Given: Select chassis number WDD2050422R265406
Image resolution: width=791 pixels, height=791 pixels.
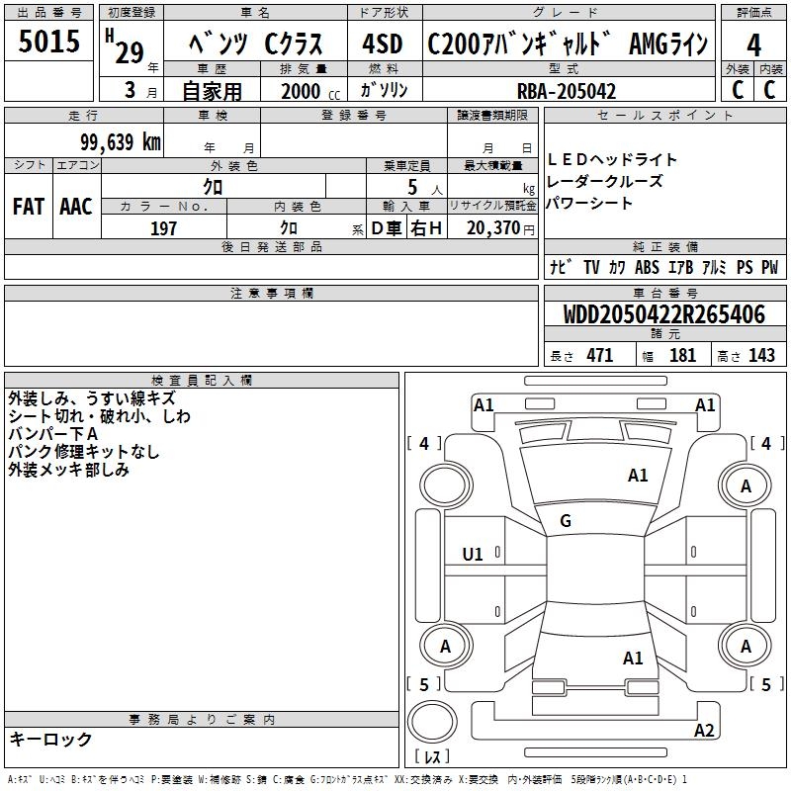Looking at the screenshot, I should click(x=663, y=314).
